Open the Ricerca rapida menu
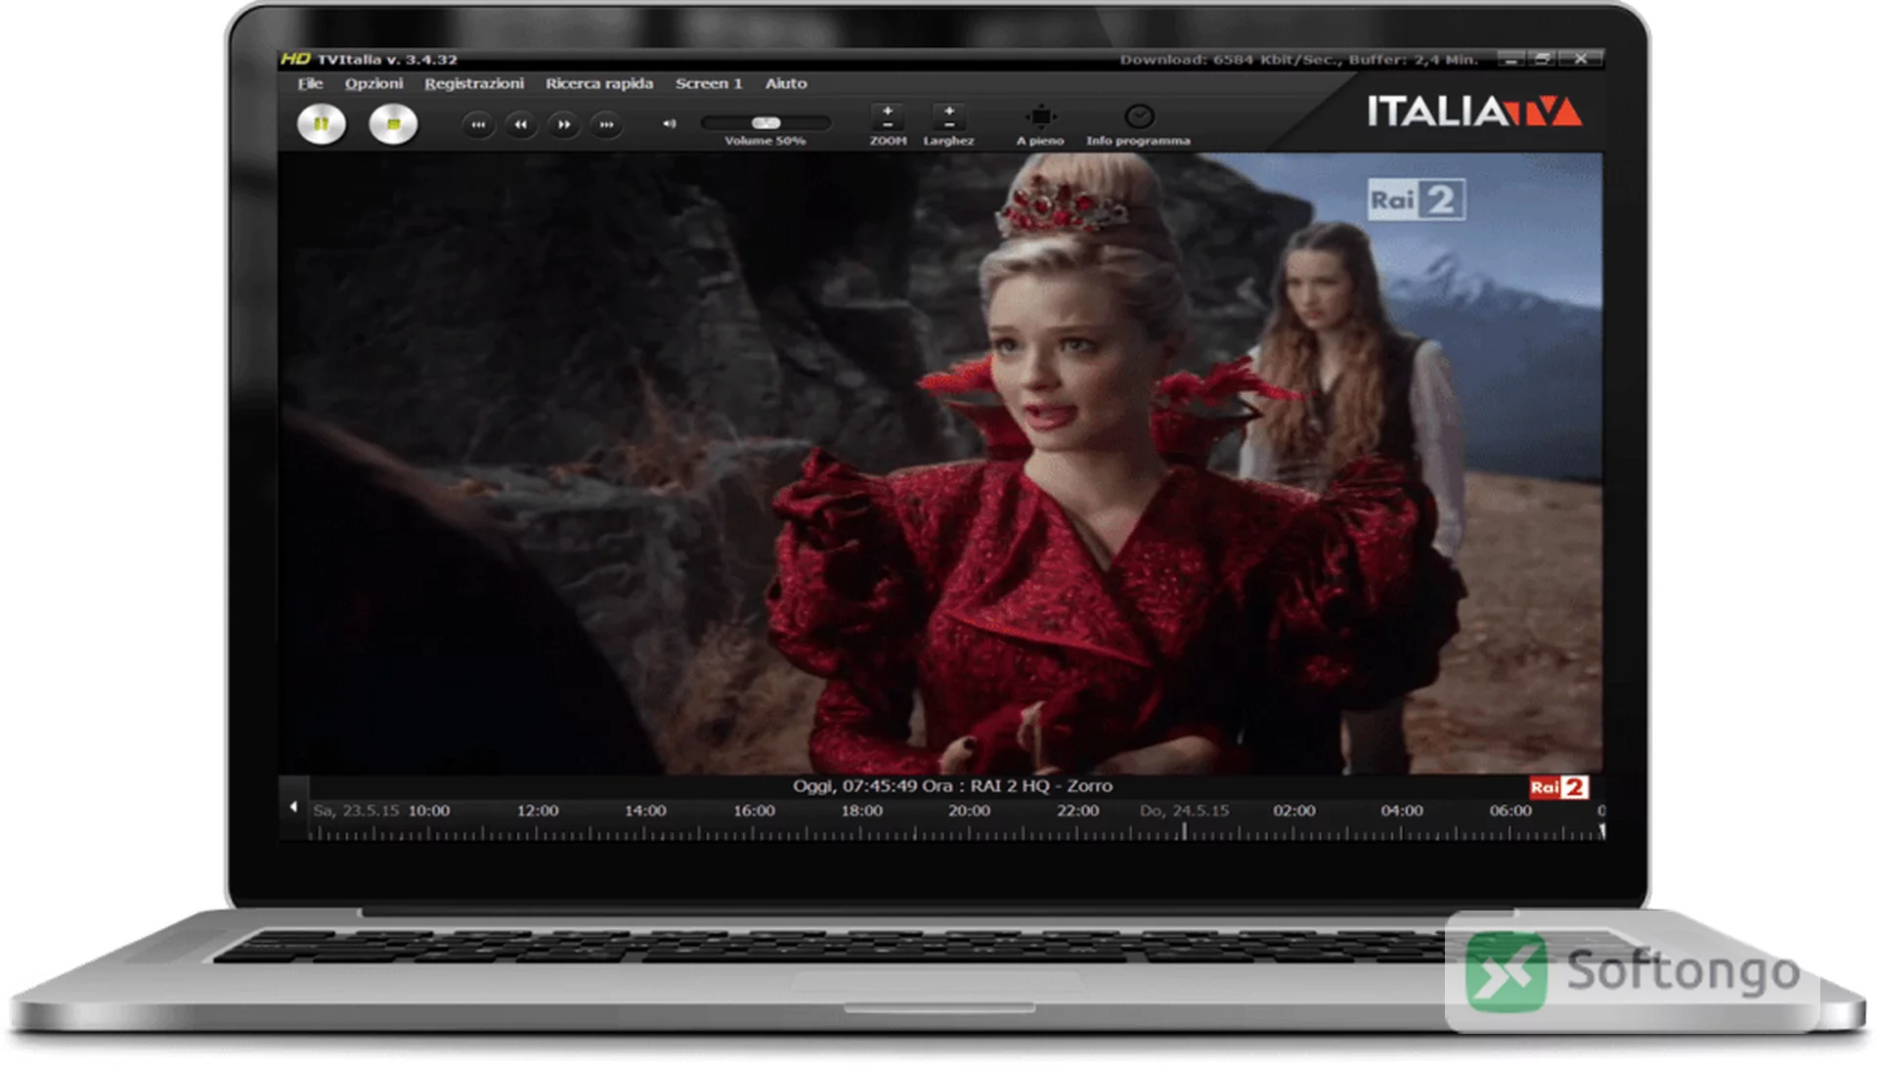 tap(599, 83)
